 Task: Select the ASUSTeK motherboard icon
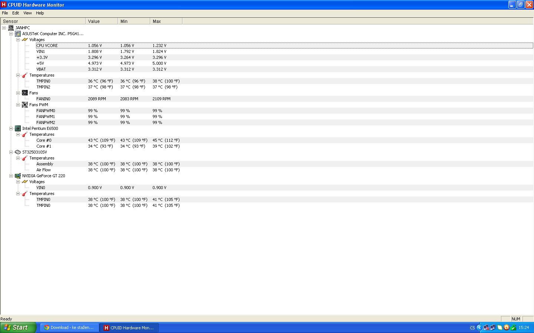tap(18, 34)
